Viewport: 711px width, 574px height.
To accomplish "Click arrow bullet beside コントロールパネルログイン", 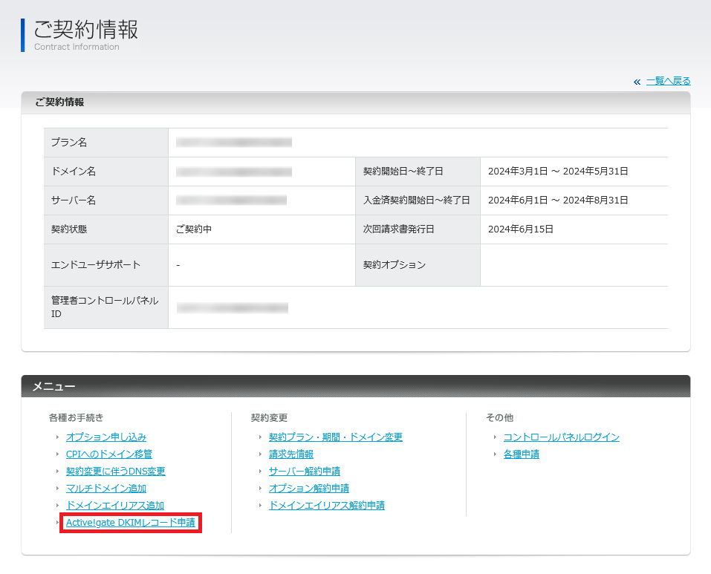I will pos(495,437).
